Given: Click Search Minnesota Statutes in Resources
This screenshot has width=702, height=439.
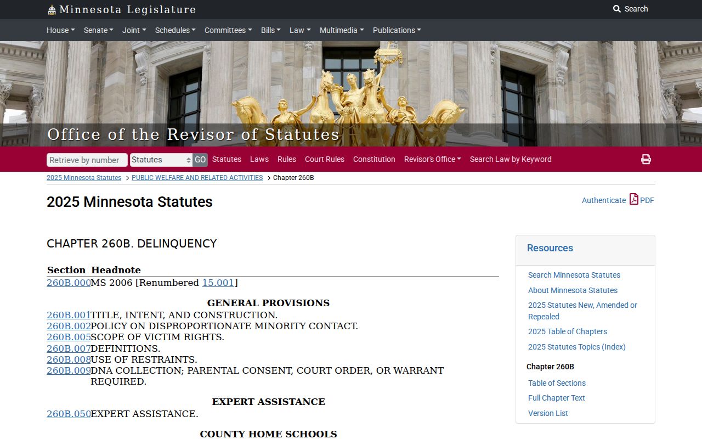Looking at the screenshot, I should (574, 275).
